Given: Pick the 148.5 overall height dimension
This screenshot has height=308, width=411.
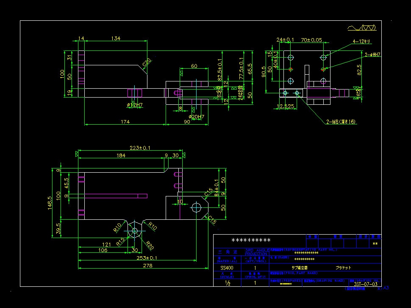Looking at the screenshot, I should coord(50,203).
